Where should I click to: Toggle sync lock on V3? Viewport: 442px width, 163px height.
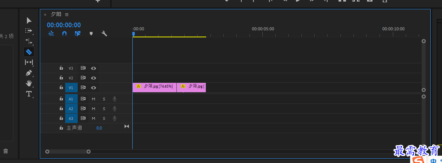83,68
